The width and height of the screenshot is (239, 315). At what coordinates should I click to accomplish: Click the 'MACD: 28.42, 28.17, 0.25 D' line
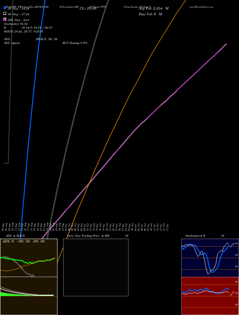tap(23, 31)
